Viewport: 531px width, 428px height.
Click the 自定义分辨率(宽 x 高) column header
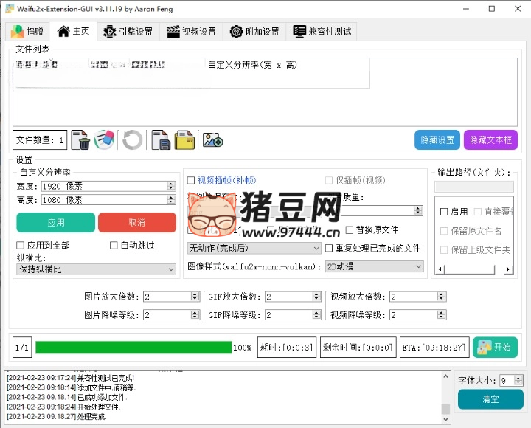pos(252,65)
